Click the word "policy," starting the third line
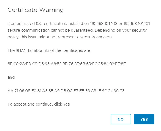This screenshot has width=161, height=131. tap(13, 37)
